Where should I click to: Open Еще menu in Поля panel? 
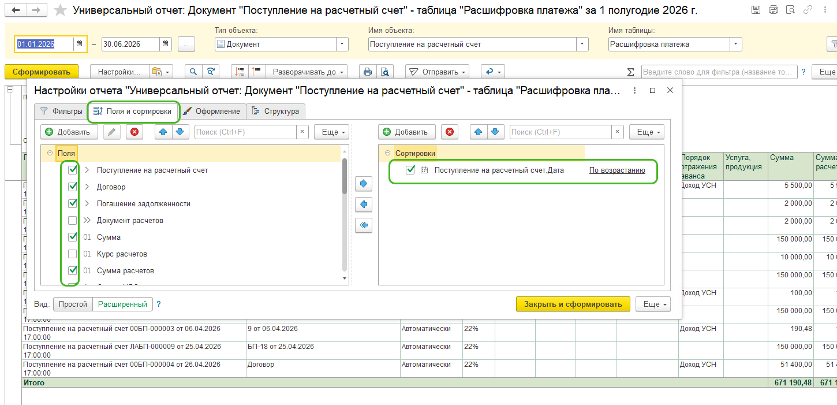[332, 132]
